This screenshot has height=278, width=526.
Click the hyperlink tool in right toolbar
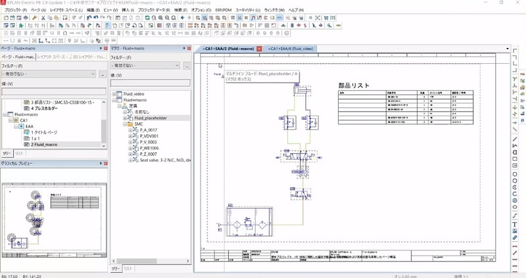pos(515,237)
